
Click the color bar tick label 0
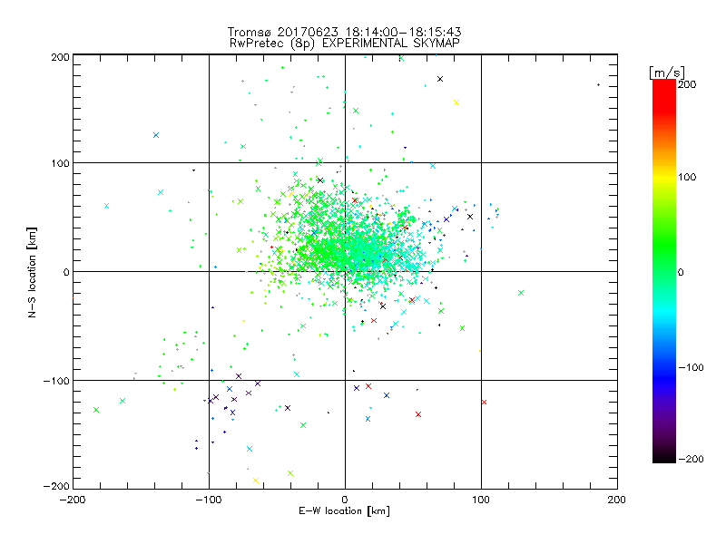(681, 272)
